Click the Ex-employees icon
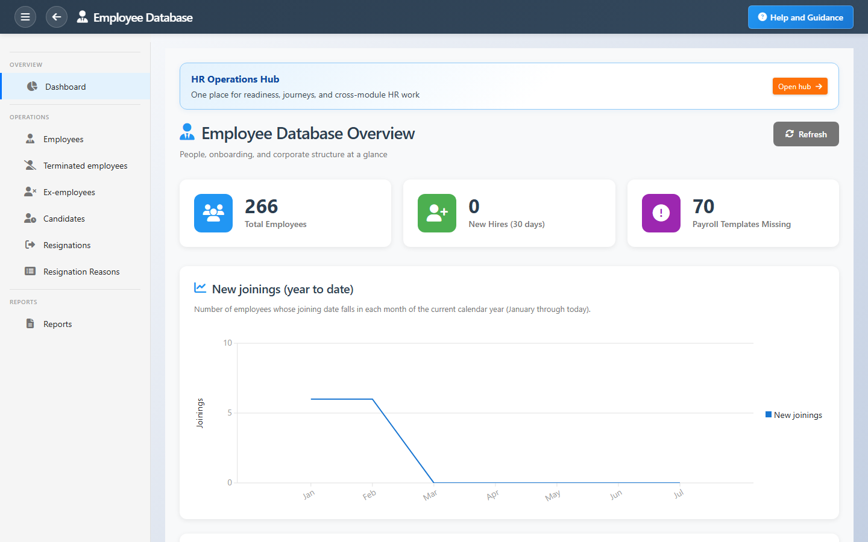Image resolution: width=868 pixels, height=542 pixels. coord(30,192)
